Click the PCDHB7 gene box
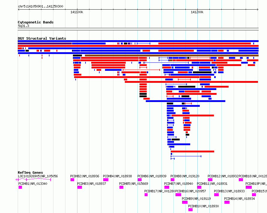The image size is (267, 213). pyautogui.click(x=167, y=187)
